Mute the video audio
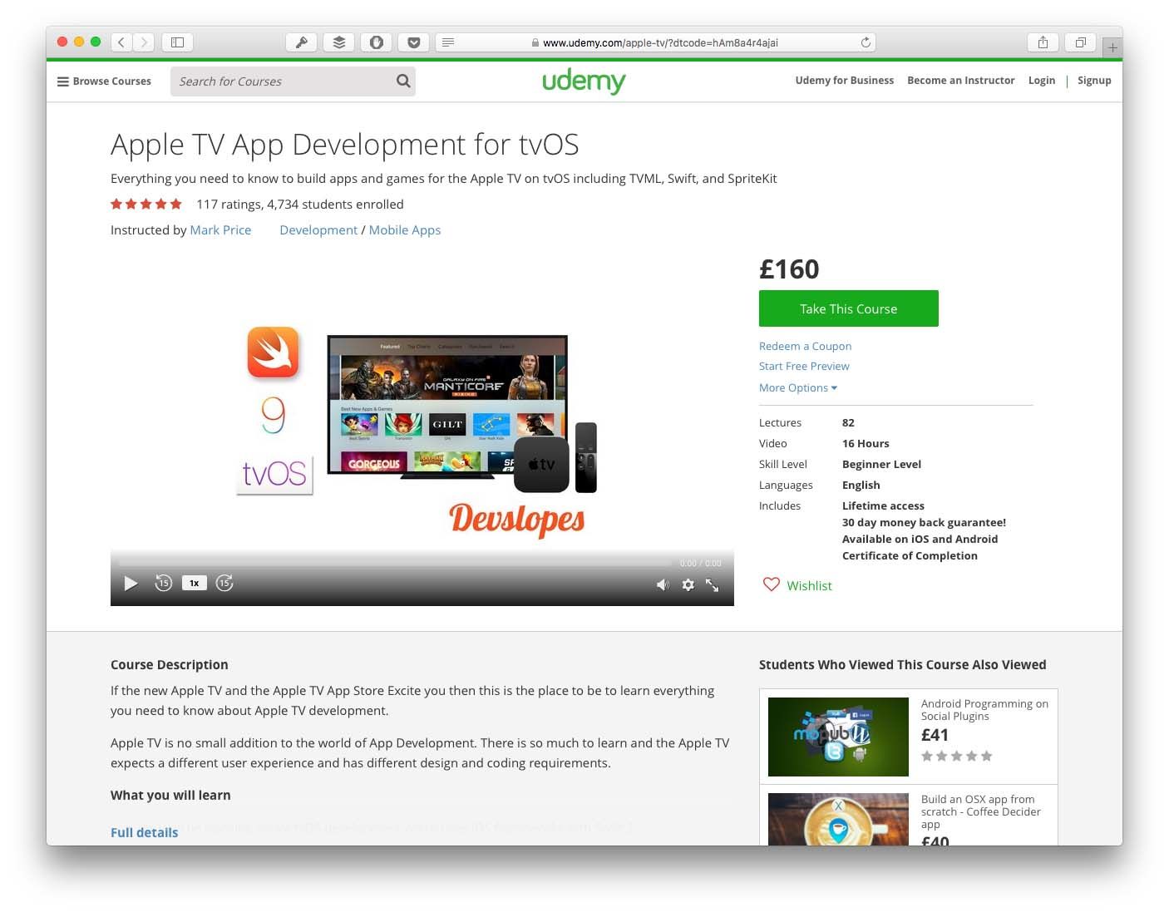 663,584
